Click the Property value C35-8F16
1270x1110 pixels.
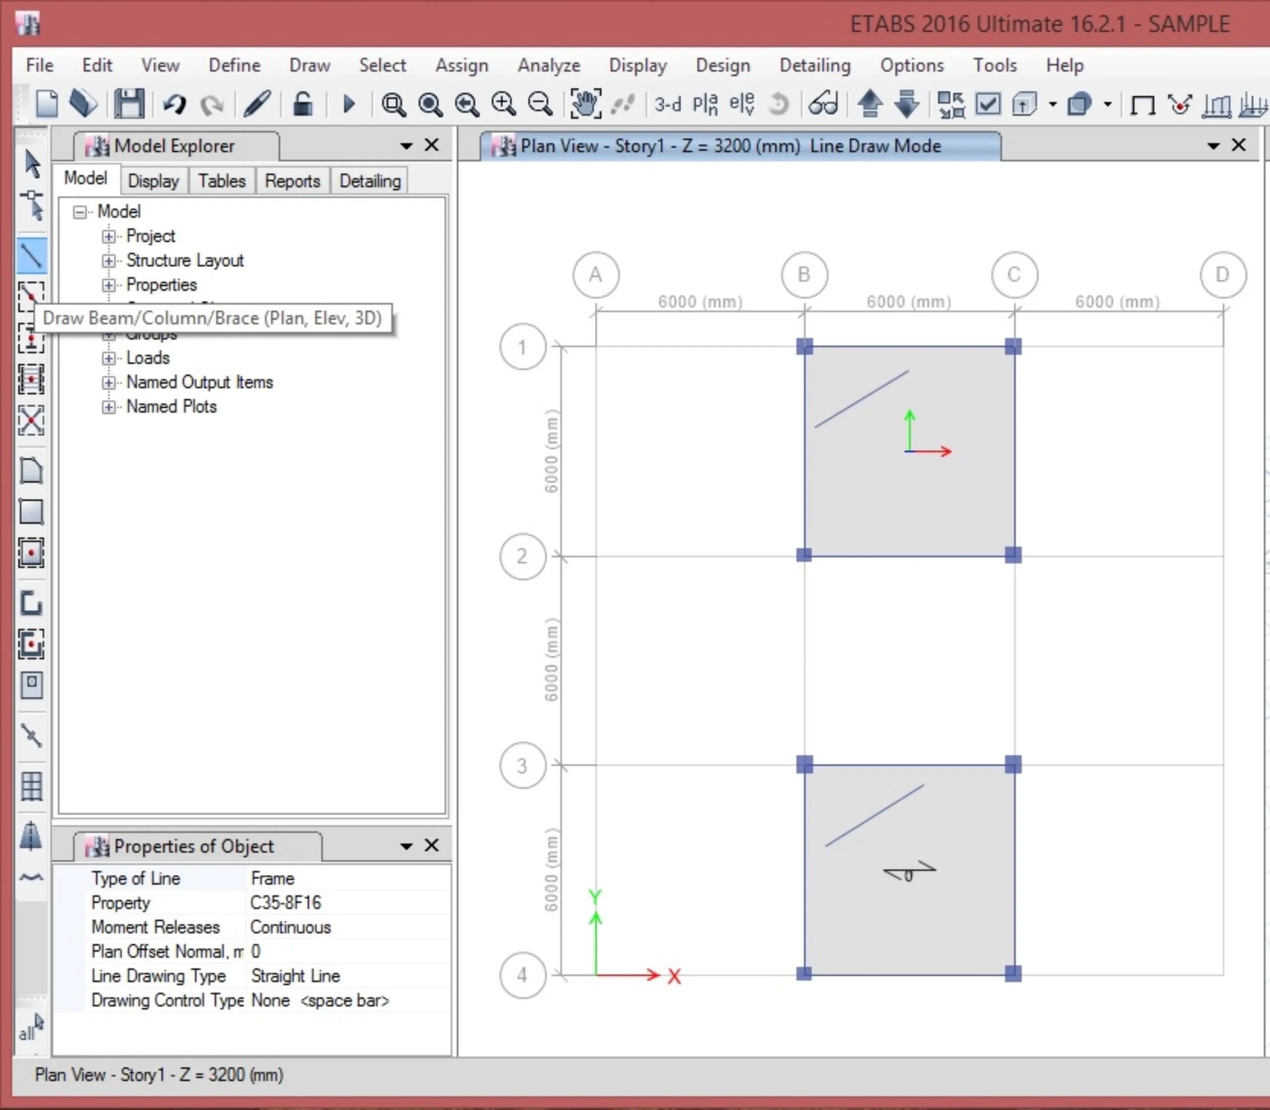[x=286, y=903]
